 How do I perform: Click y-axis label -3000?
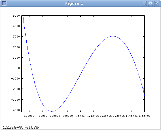pos(16,100)
